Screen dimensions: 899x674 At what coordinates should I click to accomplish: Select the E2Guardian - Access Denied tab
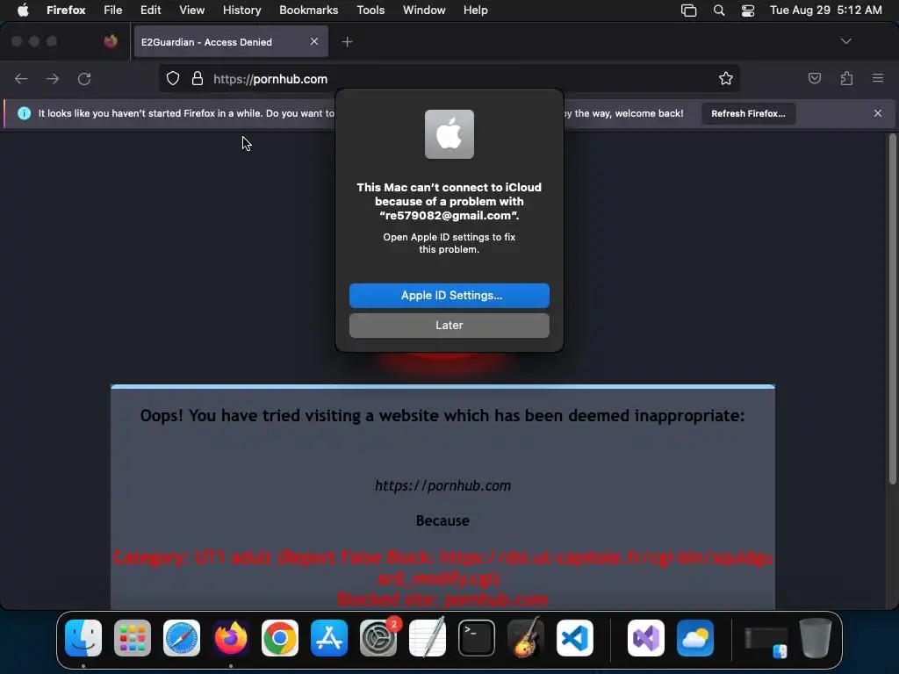[x=231, y=42]
